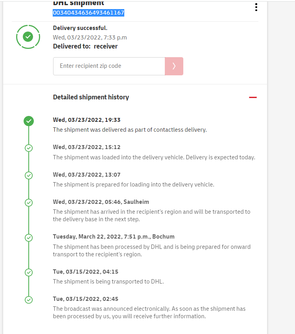Open the three-dot shipment options menu
The image size is (295, 334).
click(x=256, y=7)
